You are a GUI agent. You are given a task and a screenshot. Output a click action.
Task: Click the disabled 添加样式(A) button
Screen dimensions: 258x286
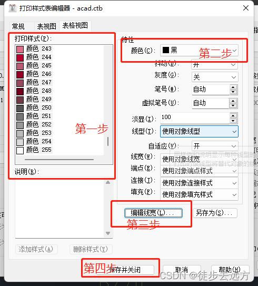tap(36, 249)
